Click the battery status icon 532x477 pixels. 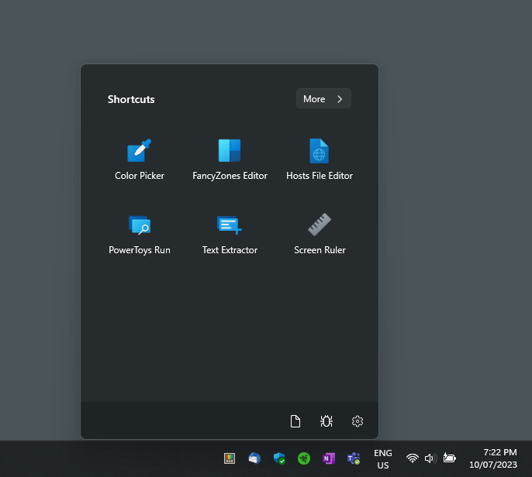coord(450,458)
